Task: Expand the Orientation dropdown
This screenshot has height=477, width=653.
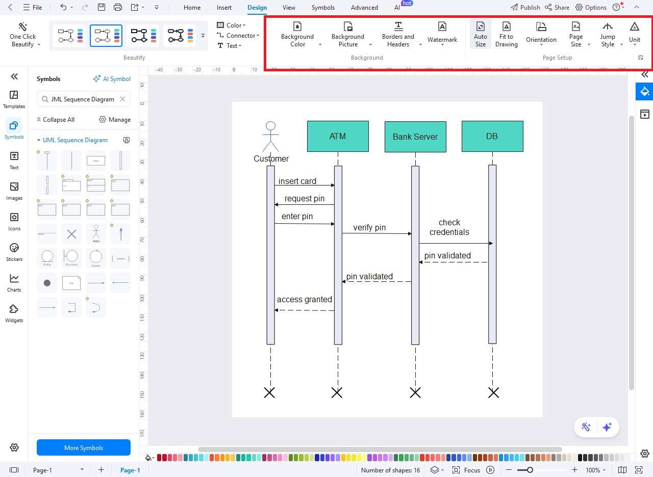Action: pos(541,34)
